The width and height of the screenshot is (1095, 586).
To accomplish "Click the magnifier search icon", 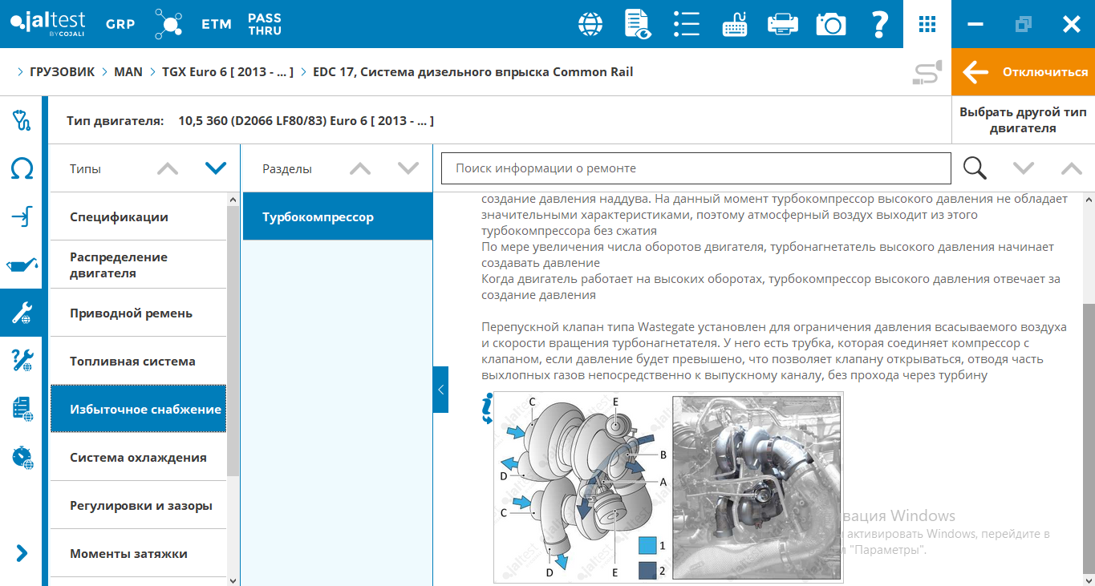I will [975, 168].
